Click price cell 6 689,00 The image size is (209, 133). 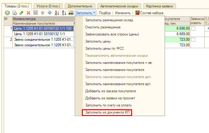pos(177,34)
